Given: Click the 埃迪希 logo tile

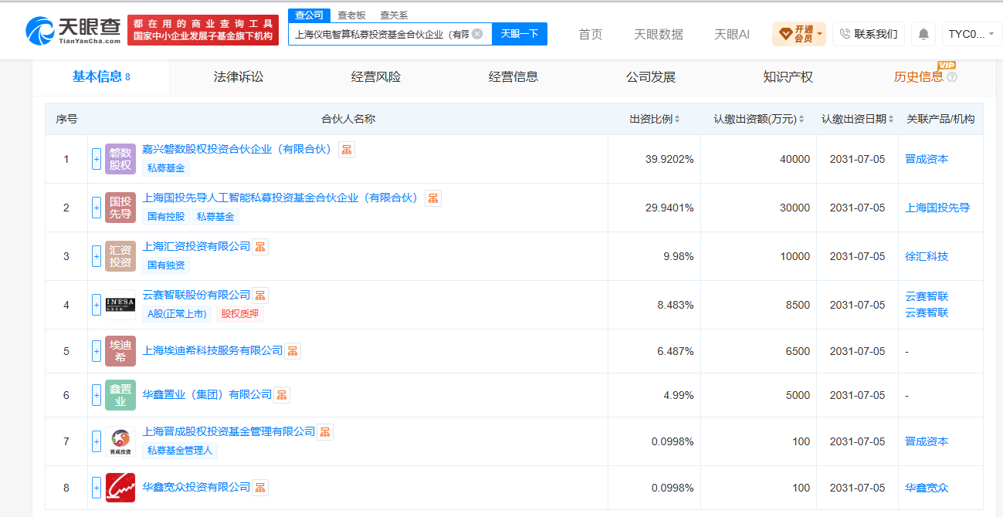Looking at the screenshot, I should (x=120, y=351).
